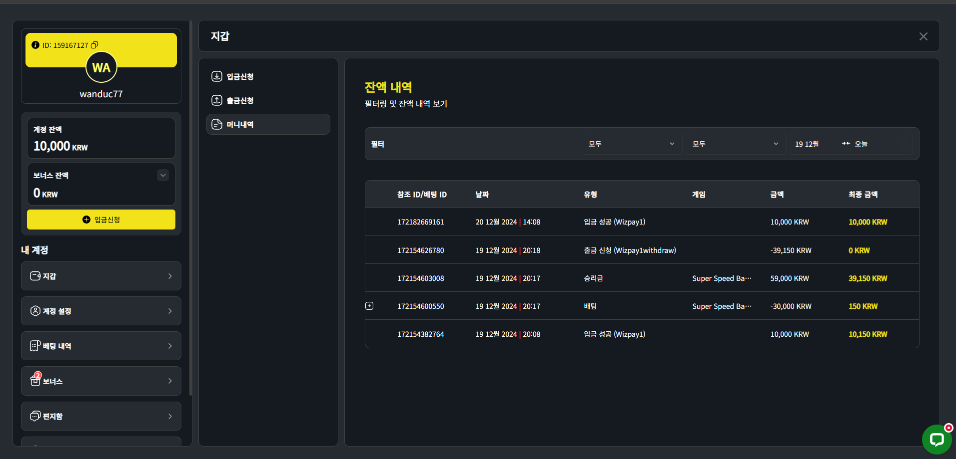The width and height of the screenshot is (956, 459).
Task: Click the date range arrows icon
Action: [x=846, y=144]
